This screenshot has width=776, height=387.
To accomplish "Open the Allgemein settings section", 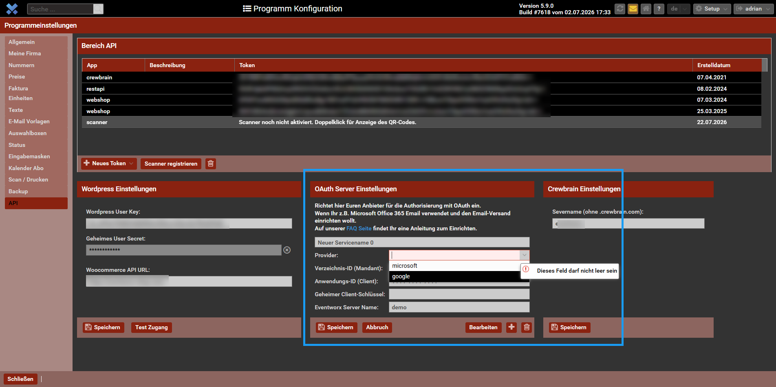I will point(36,42).
